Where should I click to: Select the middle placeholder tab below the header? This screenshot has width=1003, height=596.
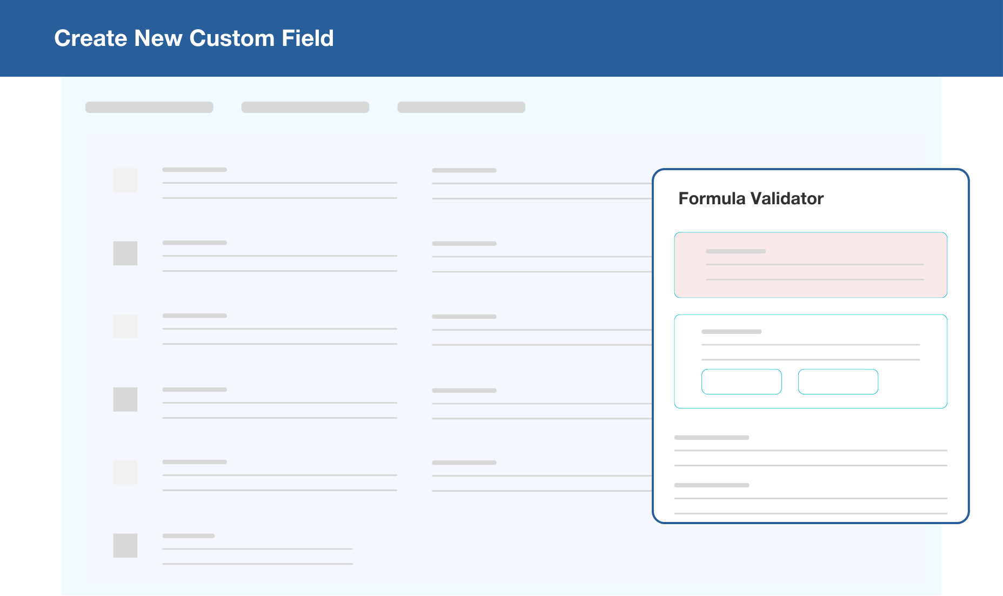[x=305, y=107]
